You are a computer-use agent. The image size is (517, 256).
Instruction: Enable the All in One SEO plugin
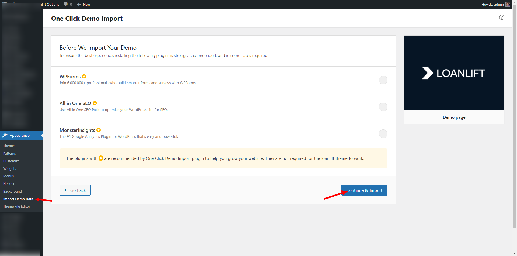point(383,107)
